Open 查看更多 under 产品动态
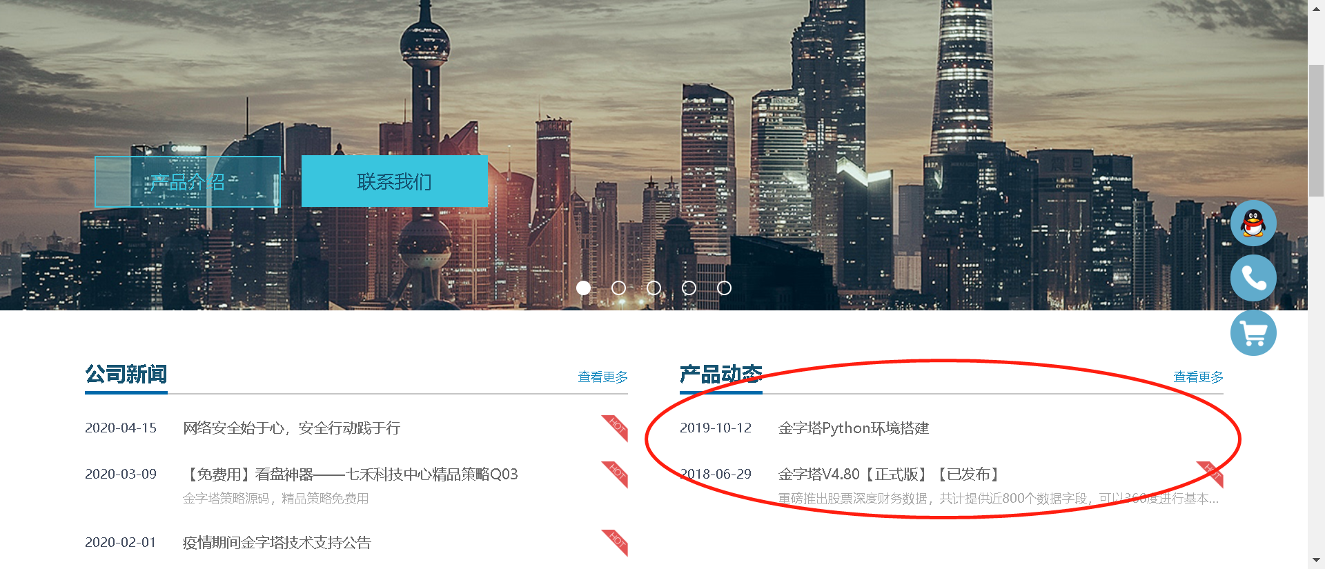 click(1199, 377)
